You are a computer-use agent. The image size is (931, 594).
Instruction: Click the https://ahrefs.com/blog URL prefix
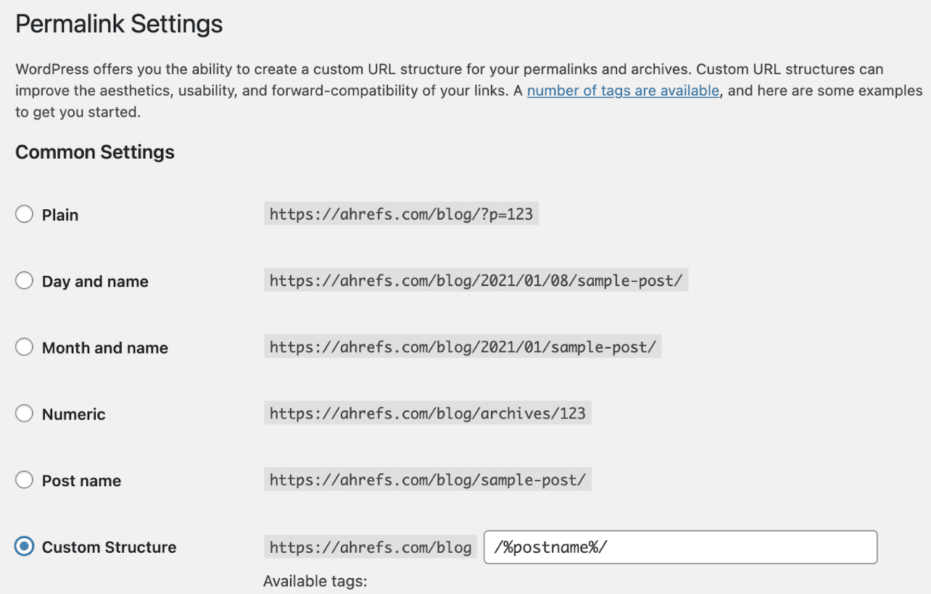coord(370,547)
